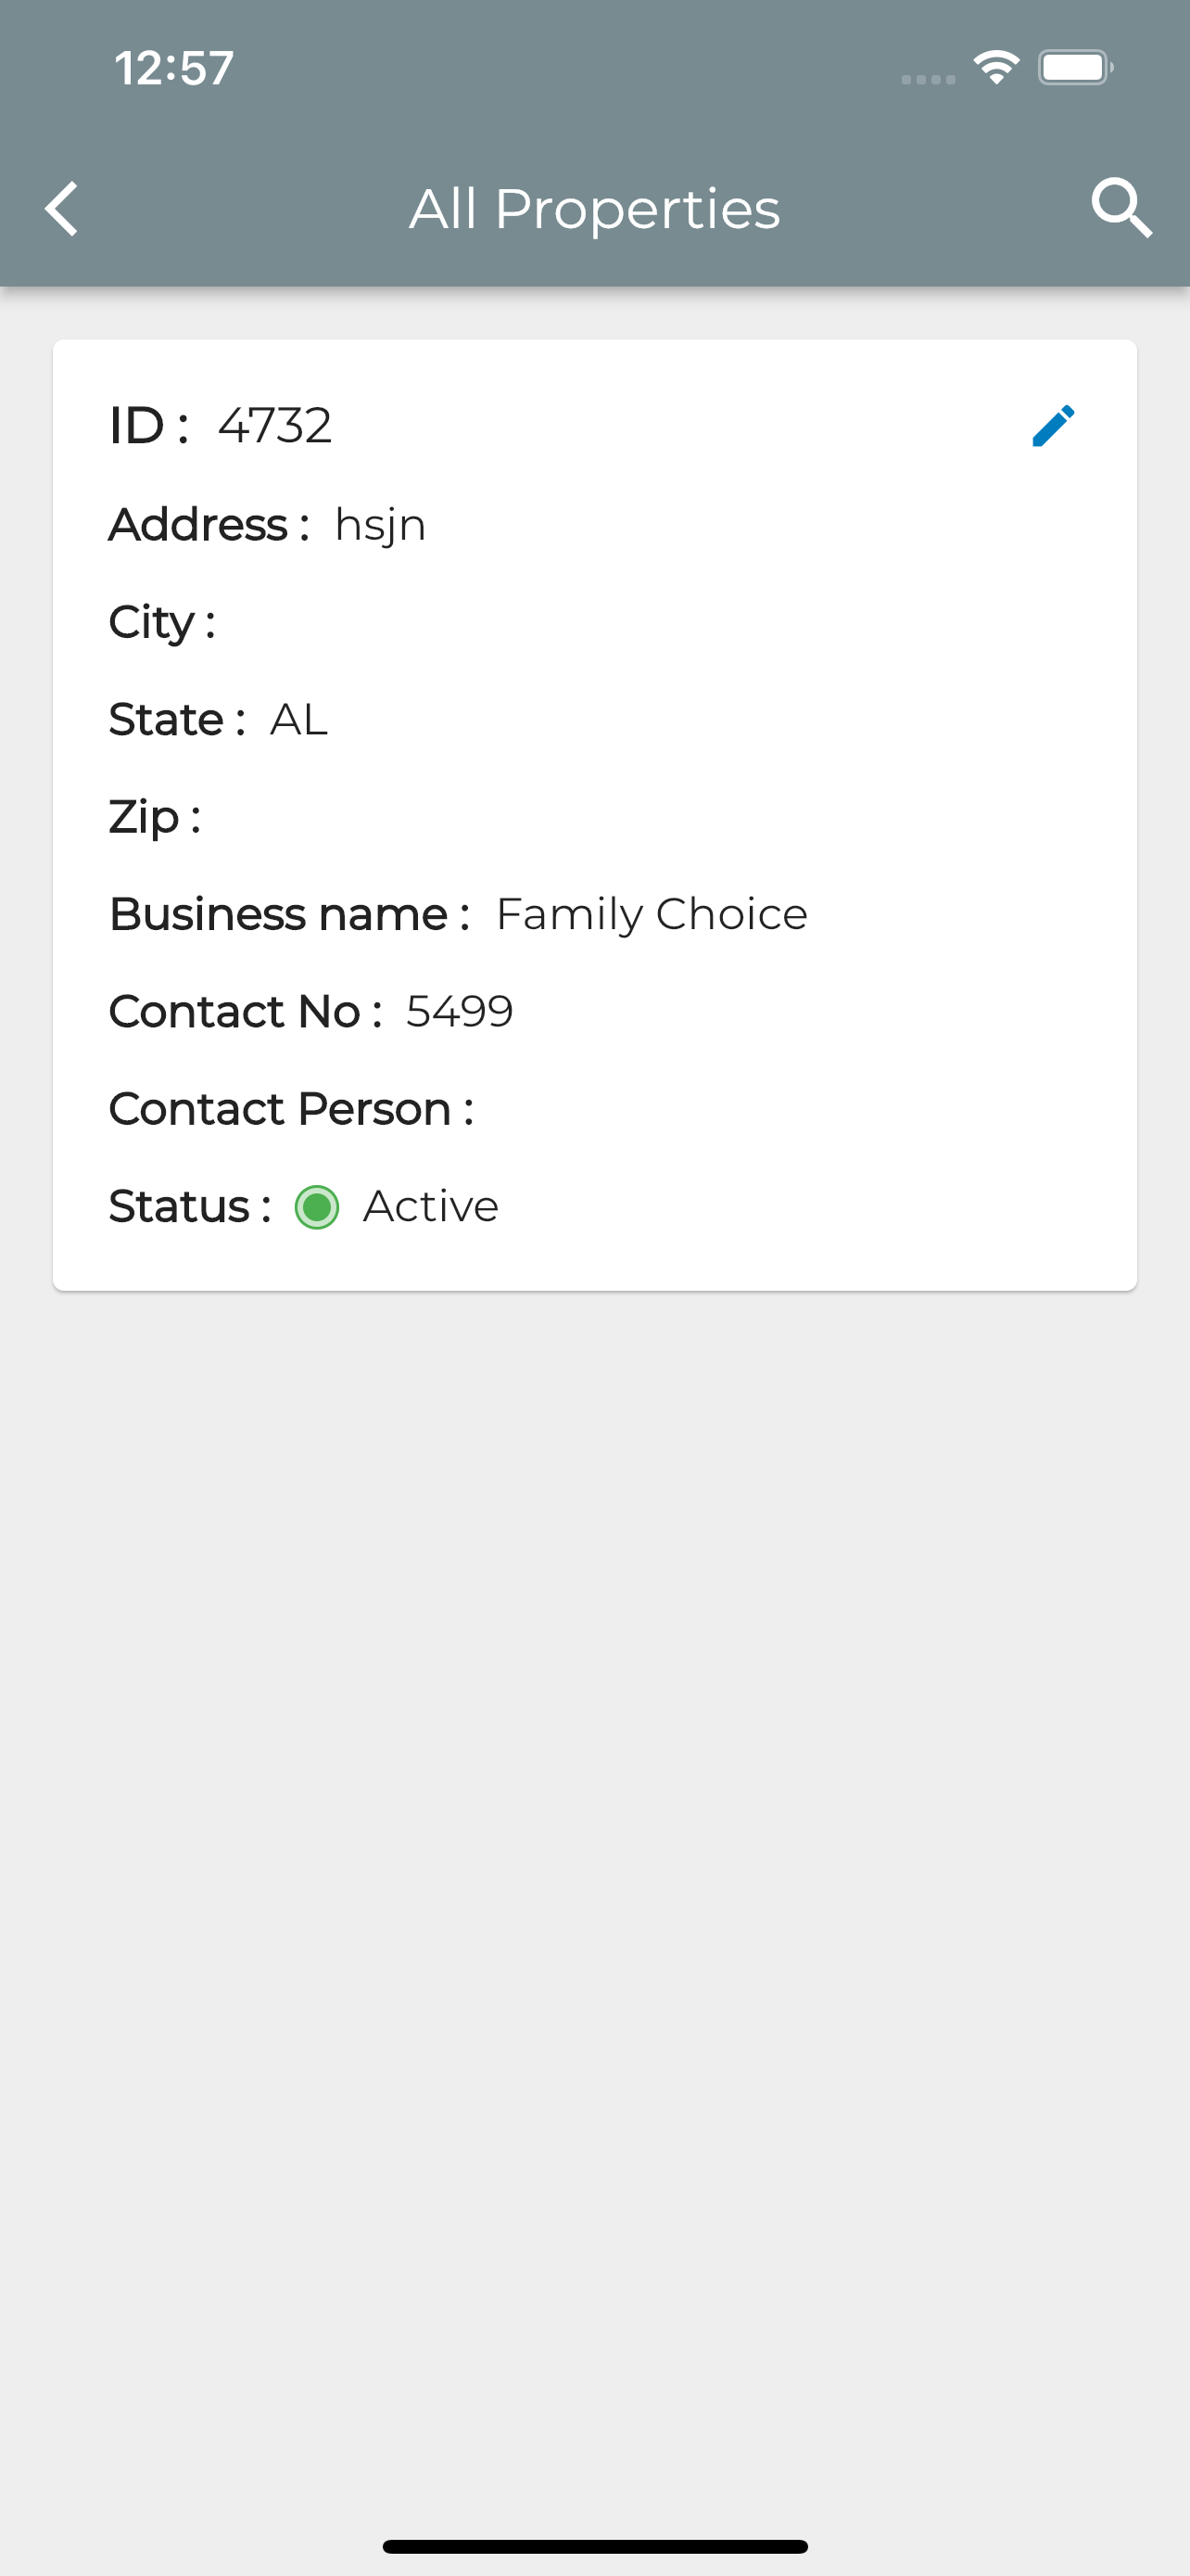Tap the Family Choice business name
The height and width of the screenshot is (2576, 1190).
click(652, 915)
